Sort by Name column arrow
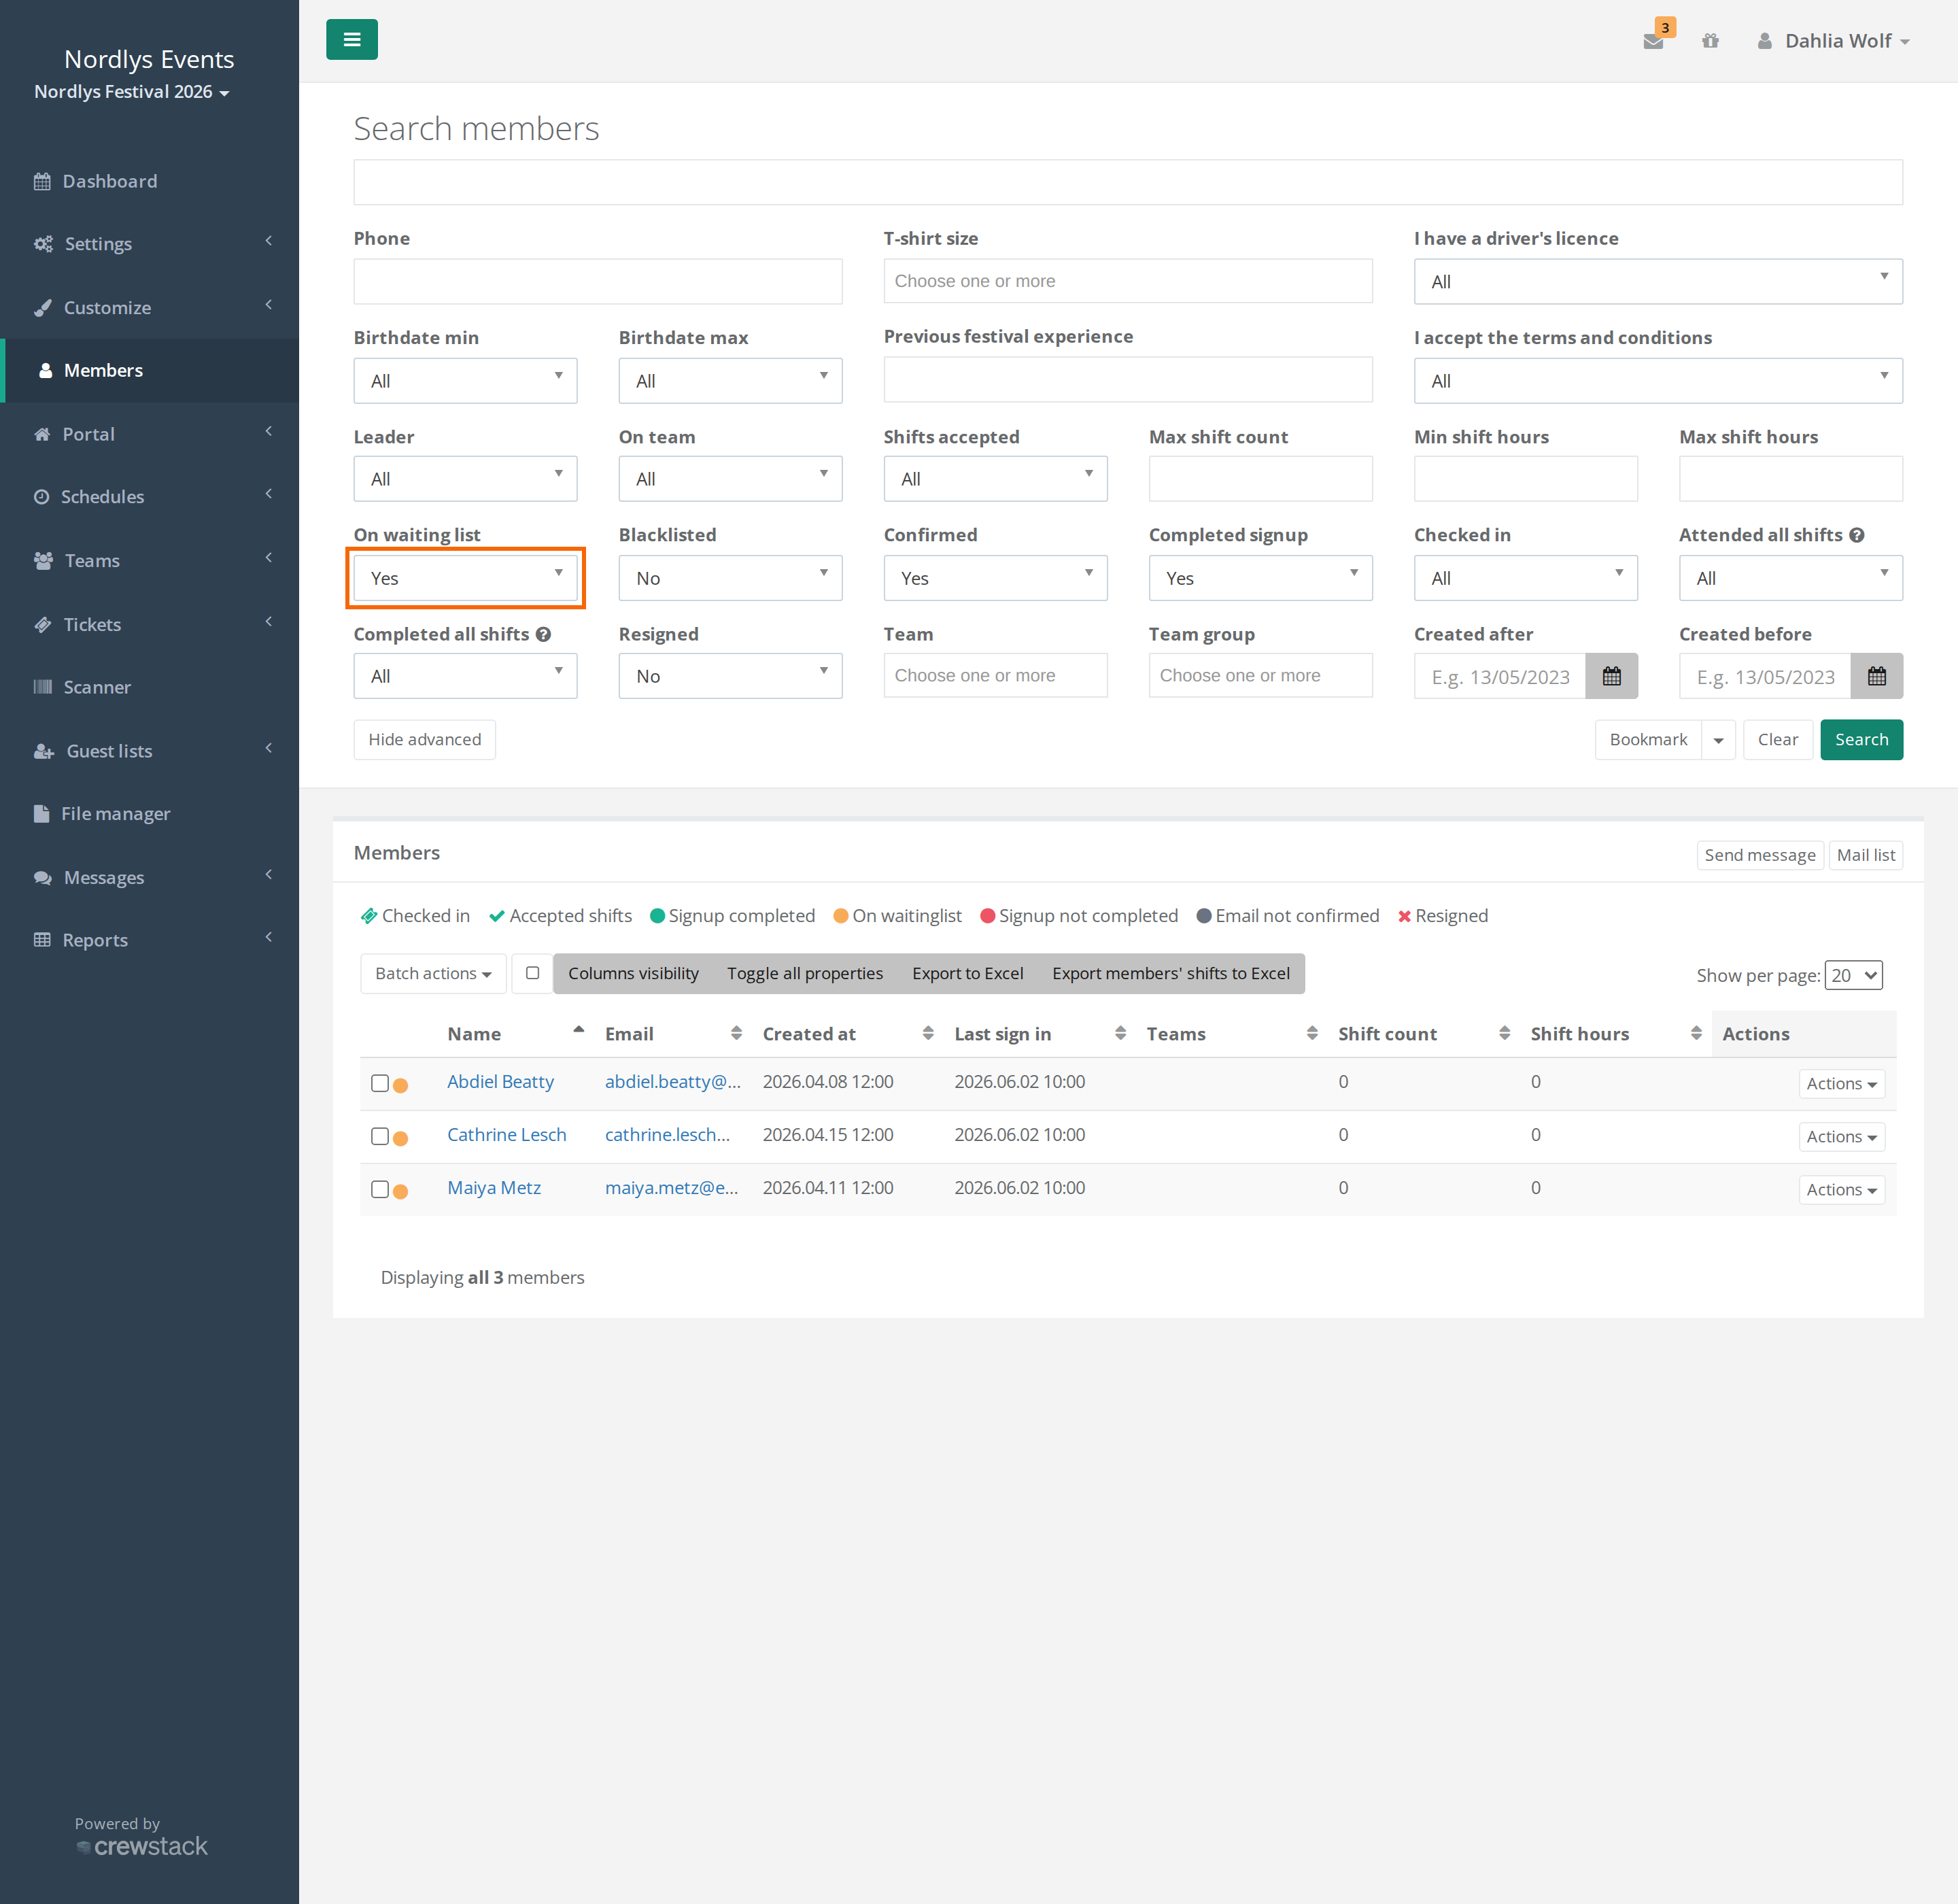The height and width of the screenshot is (1904, 1958). point(578,1029)
